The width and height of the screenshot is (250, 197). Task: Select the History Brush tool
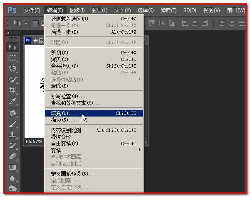tap(12, 146)
